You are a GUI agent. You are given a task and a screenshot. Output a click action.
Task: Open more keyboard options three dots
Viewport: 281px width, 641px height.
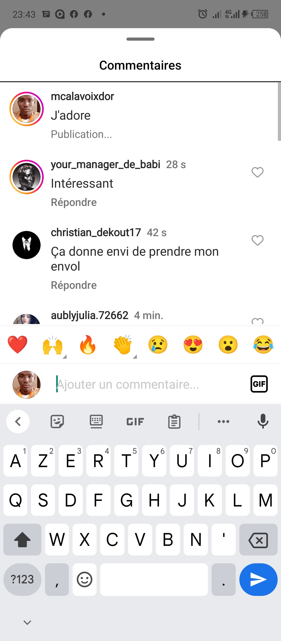pos(223,422)
